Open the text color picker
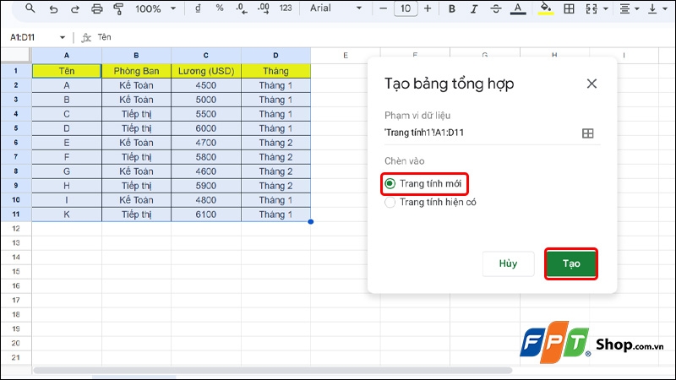This screenshot has height=380, width=676. point(518,9)
